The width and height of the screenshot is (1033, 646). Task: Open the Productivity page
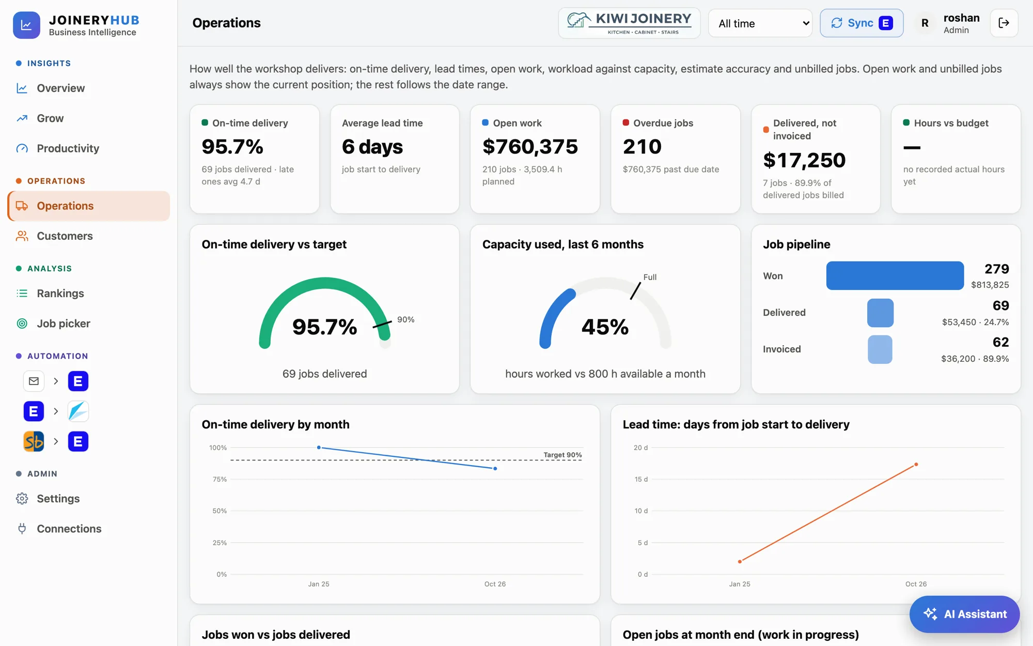[89, 149]
